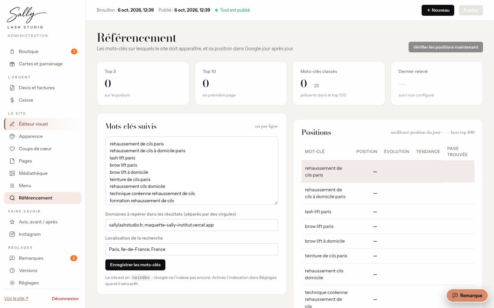Click the hamburger icon next to Menu
Image resolution: width=494 pixels, height=308 pixels.
tap(12, 186)
